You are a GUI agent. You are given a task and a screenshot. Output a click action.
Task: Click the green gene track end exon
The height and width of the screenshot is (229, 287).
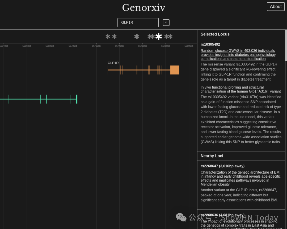click(77, 99)
